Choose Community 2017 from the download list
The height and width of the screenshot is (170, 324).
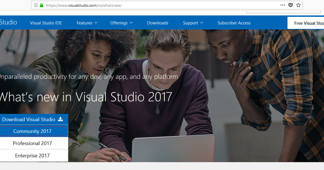tap(33, 131)
